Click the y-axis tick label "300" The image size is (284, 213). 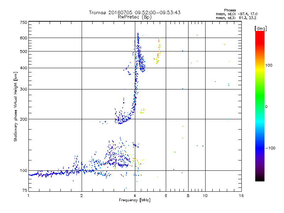(23, 89)
